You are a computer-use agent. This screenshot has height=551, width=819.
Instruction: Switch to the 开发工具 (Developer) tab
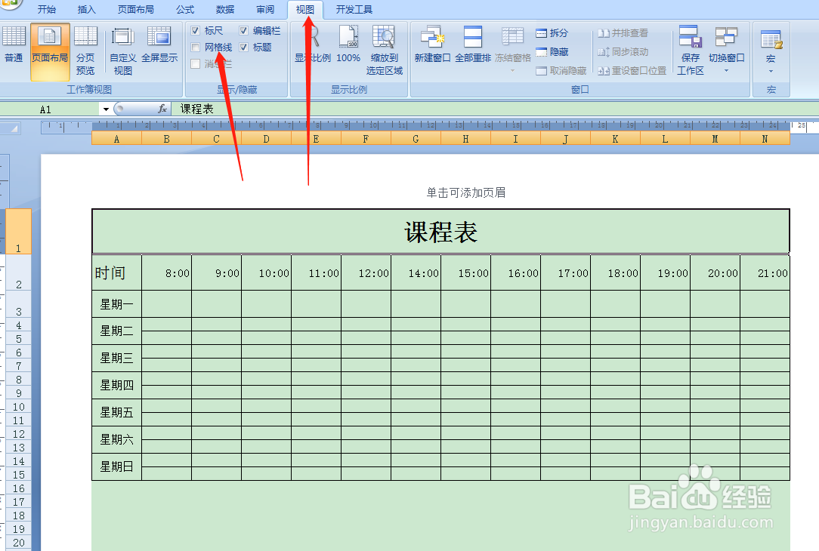tap(354, 10)
